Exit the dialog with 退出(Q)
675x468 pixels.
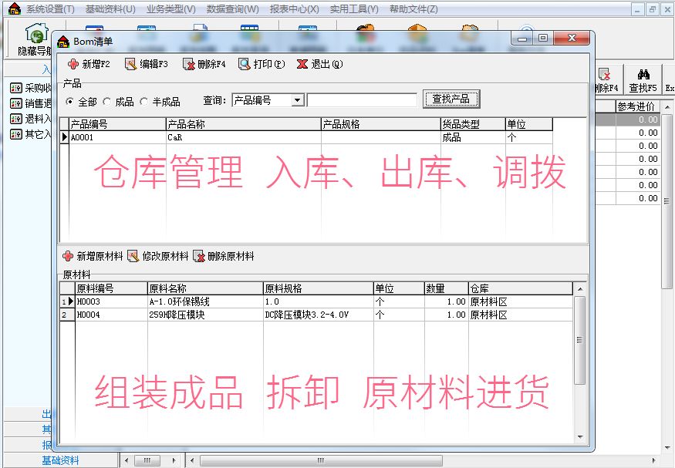coord(302,64)
